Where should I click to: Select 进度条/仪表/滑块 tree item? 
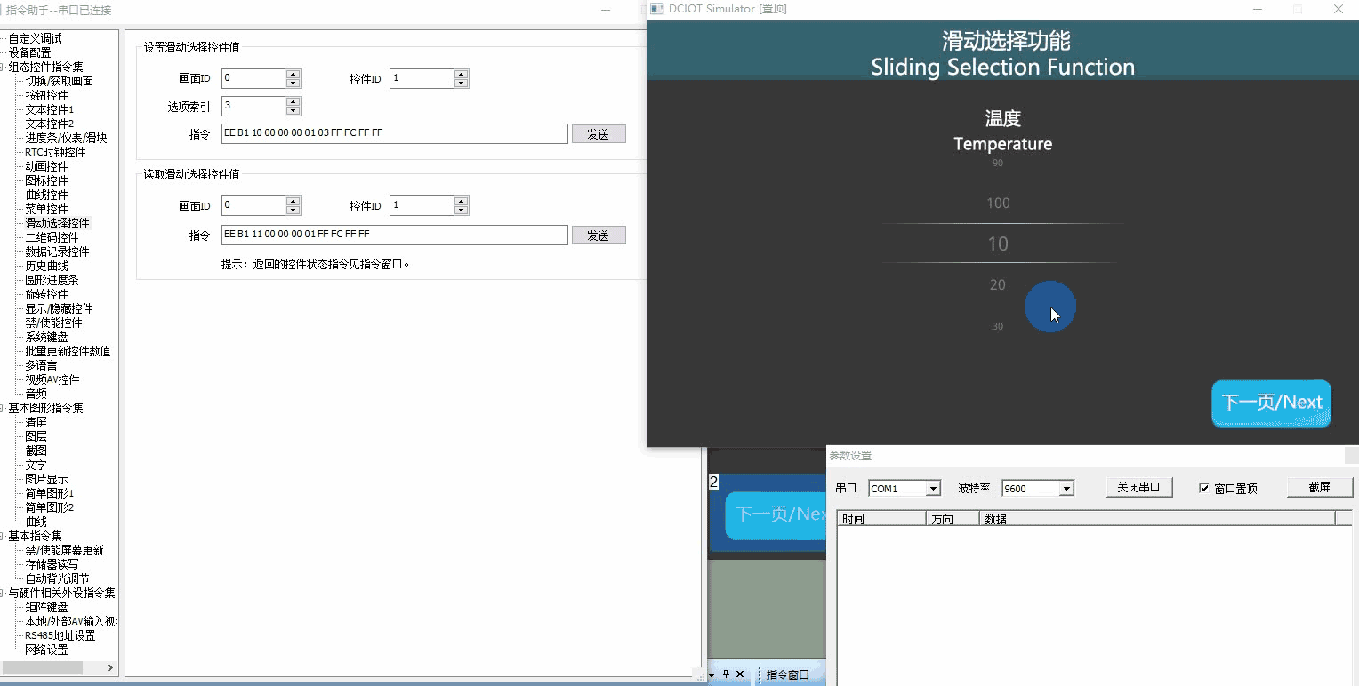[66, 138]
